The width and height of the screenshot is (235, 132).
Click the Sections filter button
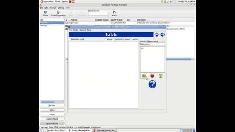52,106
